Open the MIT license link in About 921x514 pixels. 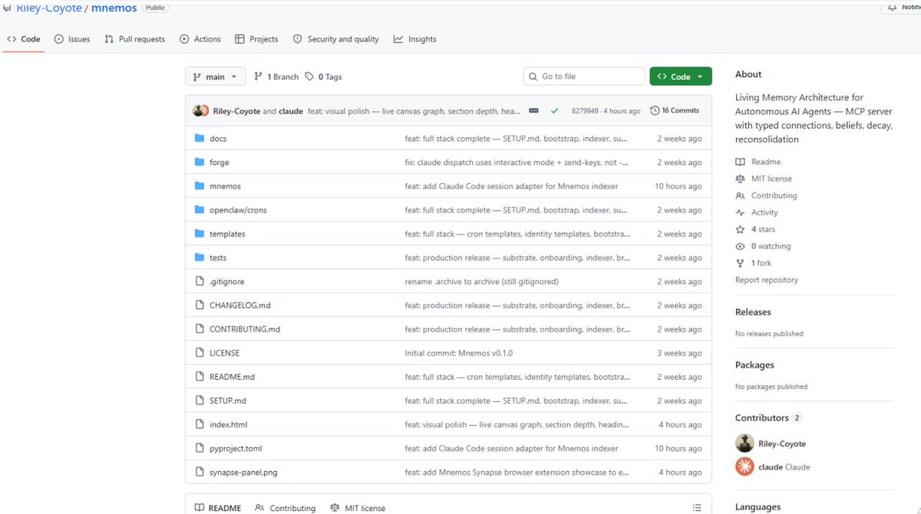point(764,178)
